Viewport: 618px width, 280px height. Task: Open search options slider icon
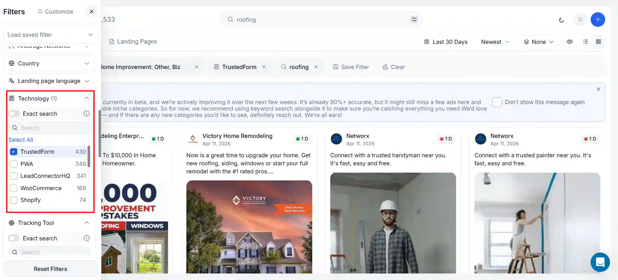pos(414,20)
